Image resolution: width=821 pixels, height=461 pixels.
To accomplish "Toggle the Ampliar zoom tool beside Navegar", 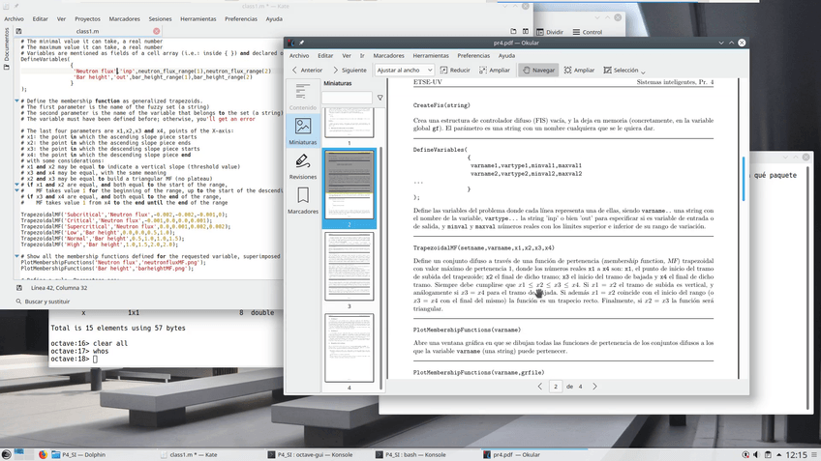I will (x=578, y=70).
